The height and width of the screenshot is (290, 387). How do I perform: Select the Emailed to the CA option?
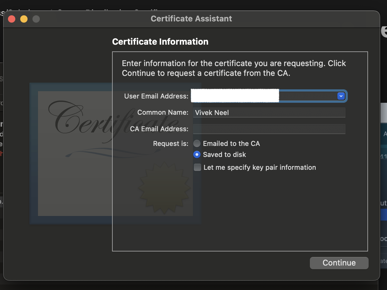pos(197,143)
